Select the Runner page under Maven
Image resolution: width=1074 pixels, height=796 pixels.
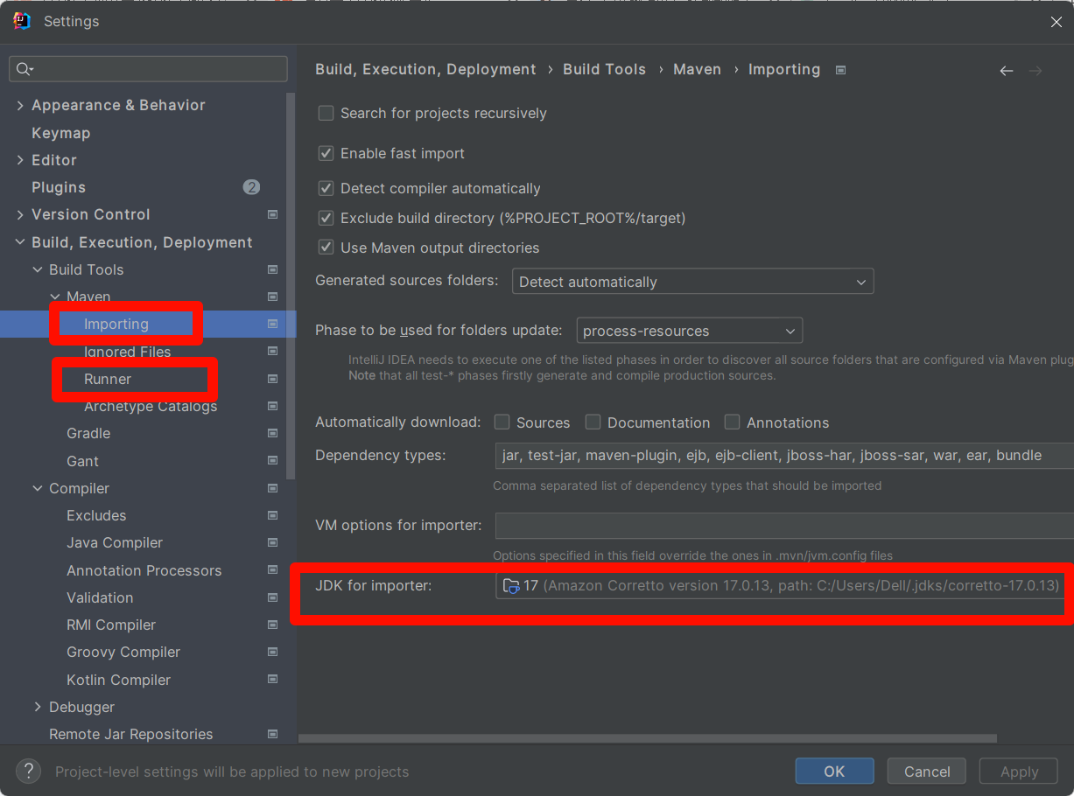(108, 379)
